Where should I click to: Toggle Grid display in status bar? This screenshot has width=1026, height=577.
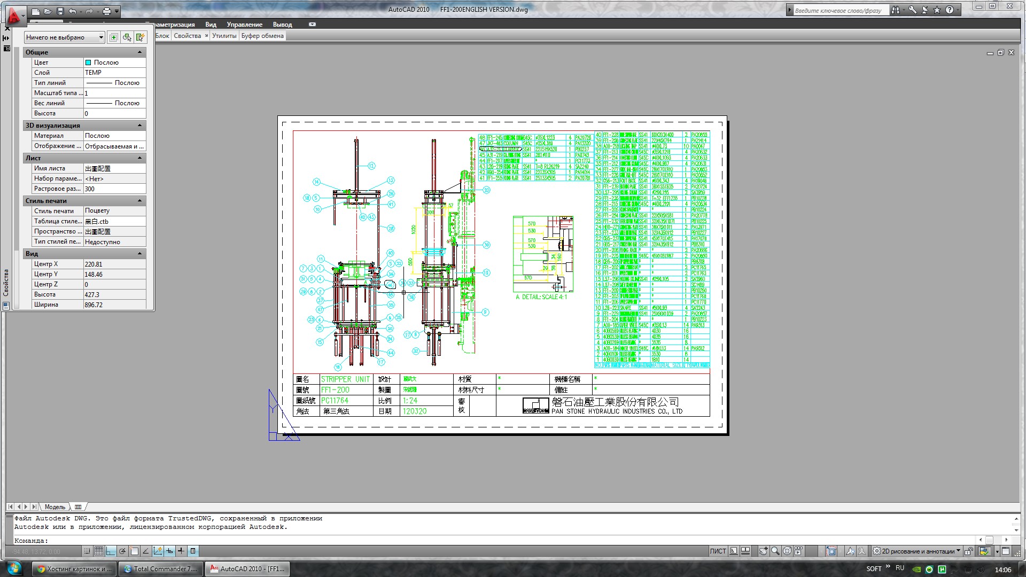[99, 551]
